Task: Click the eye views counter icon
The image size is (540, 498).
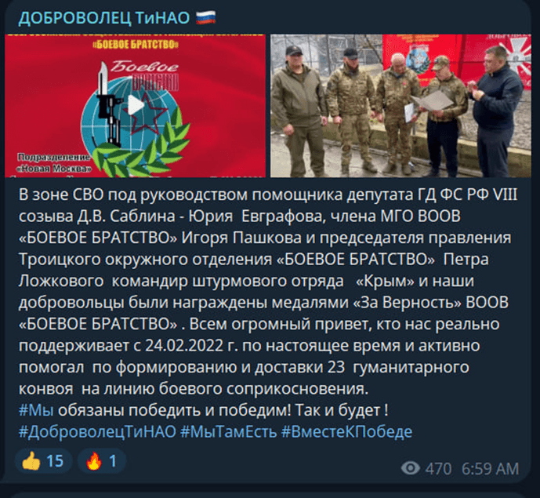Action: click(411, 468)
